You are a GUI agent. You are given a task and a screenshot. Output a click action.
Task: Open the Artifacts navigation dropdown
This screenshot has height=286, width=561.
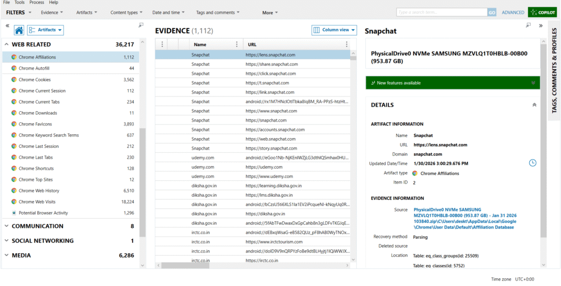click(x=45, y=30)
